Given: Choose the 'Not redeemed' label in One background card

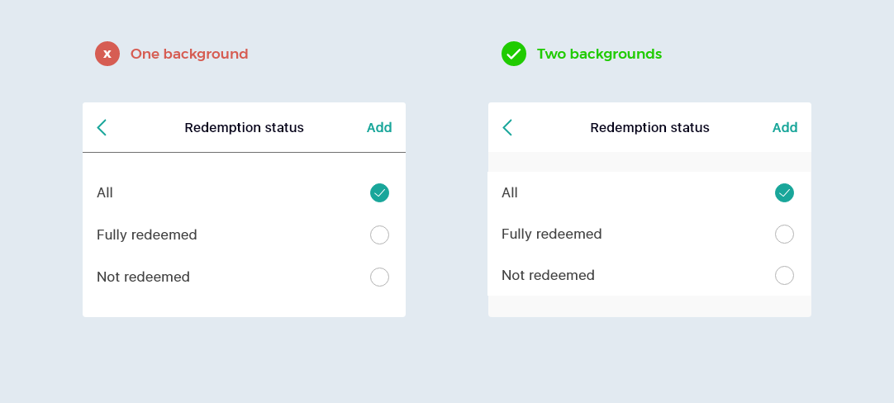Looking at the screenshot, I should click(x=143, y=277).
